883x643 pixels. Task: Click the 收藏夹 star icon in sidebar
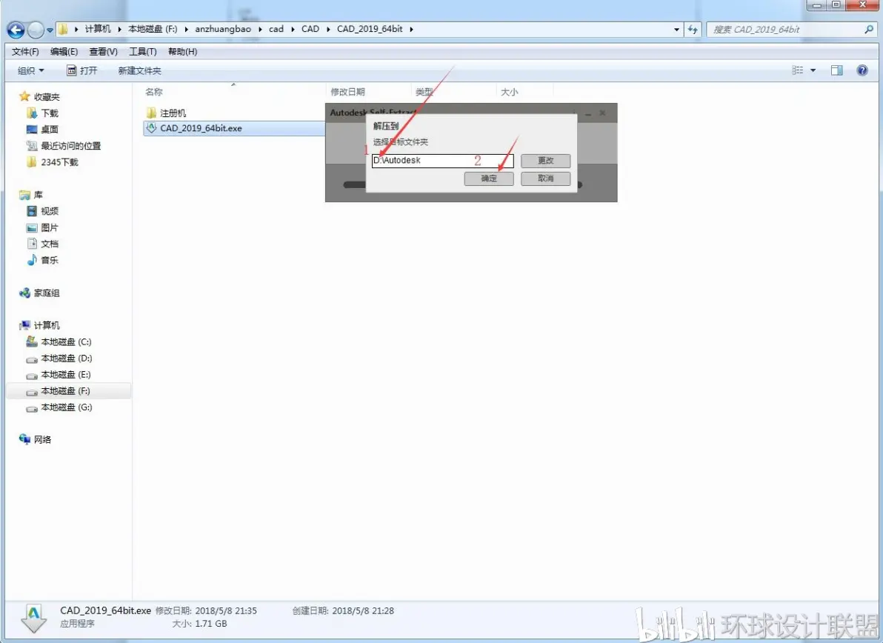(x=24, y=97)
